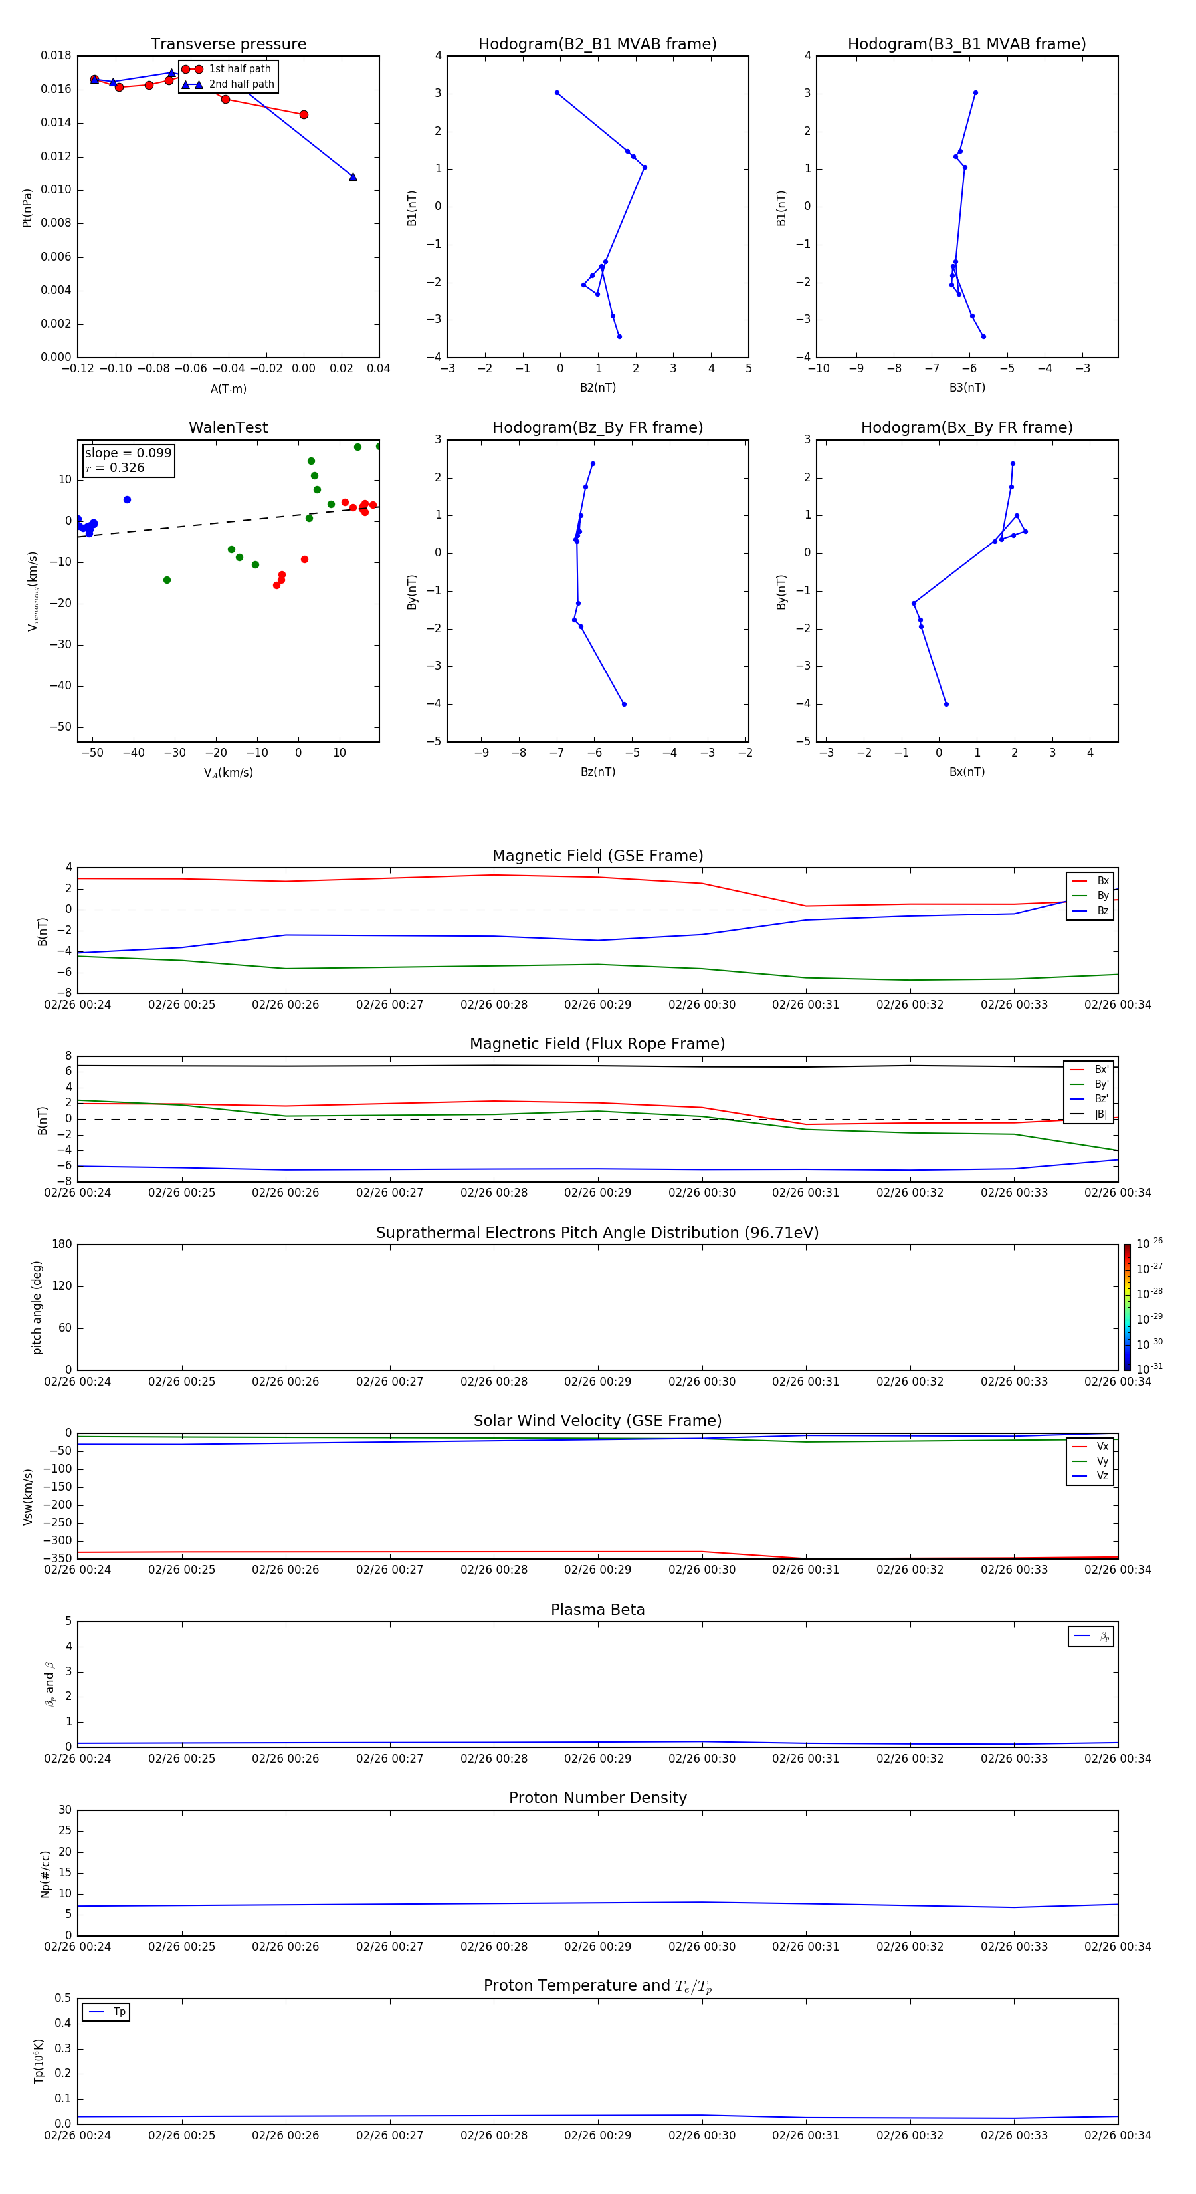Click the 'B2(nT)' x-axis label
The height and width of the screenshot is (2194, 1196).
[597, 388]
